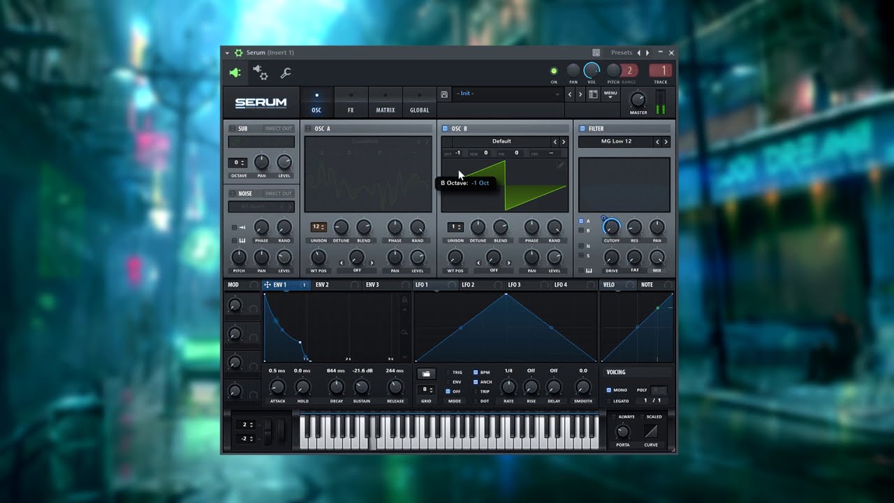Click the pitch bend wheel
This screenshot has height=503, width=894.
point(268,431)
